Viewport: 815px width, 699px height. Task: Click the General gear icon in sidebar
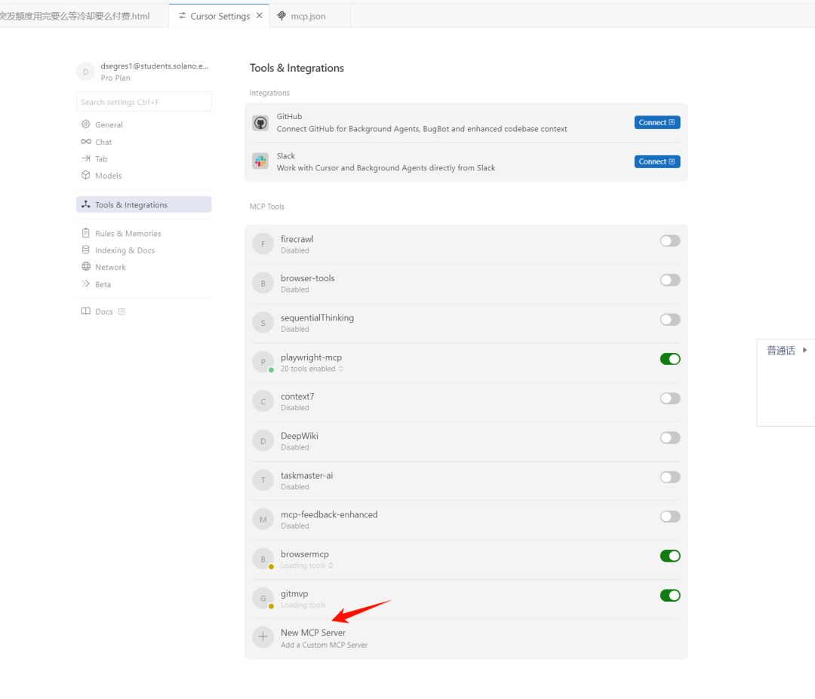tap(86, 124)
